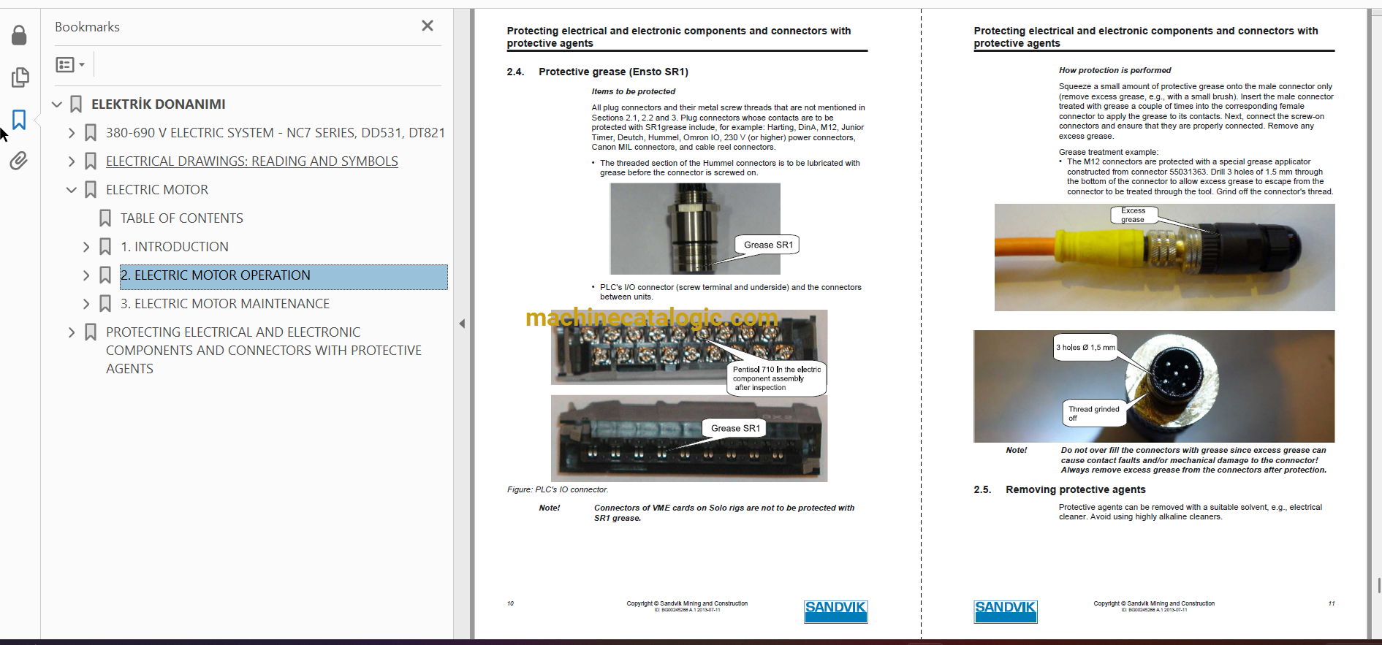Image resolution: width=1382 pixels, height=645 pixels.
Task: Open the security lock panel
Action: pos(19,35)
